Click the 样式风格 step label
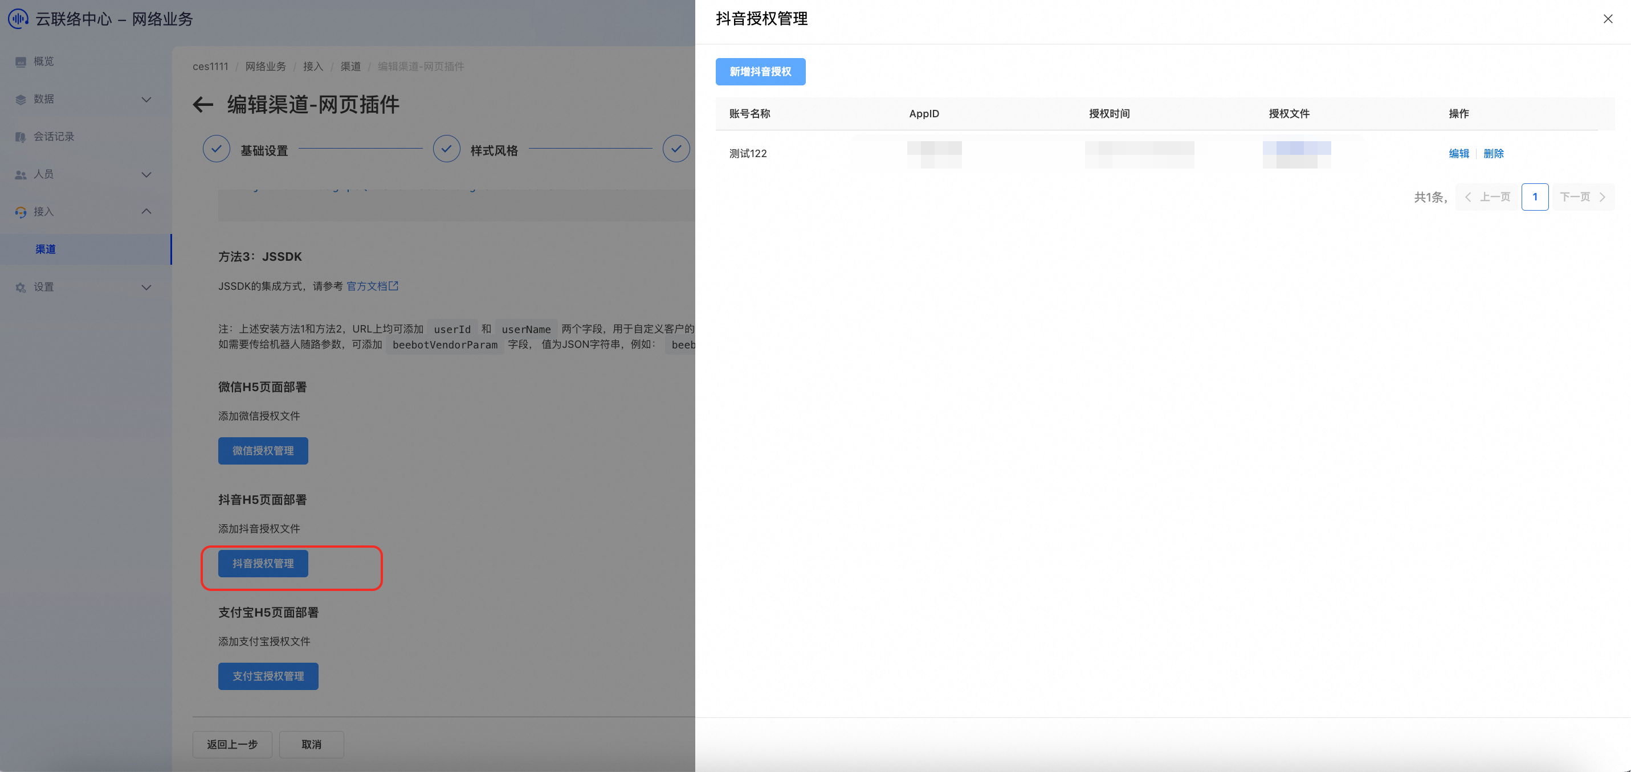The width and height of the screenshot is (1631, 772). click(x=494, y=151)
